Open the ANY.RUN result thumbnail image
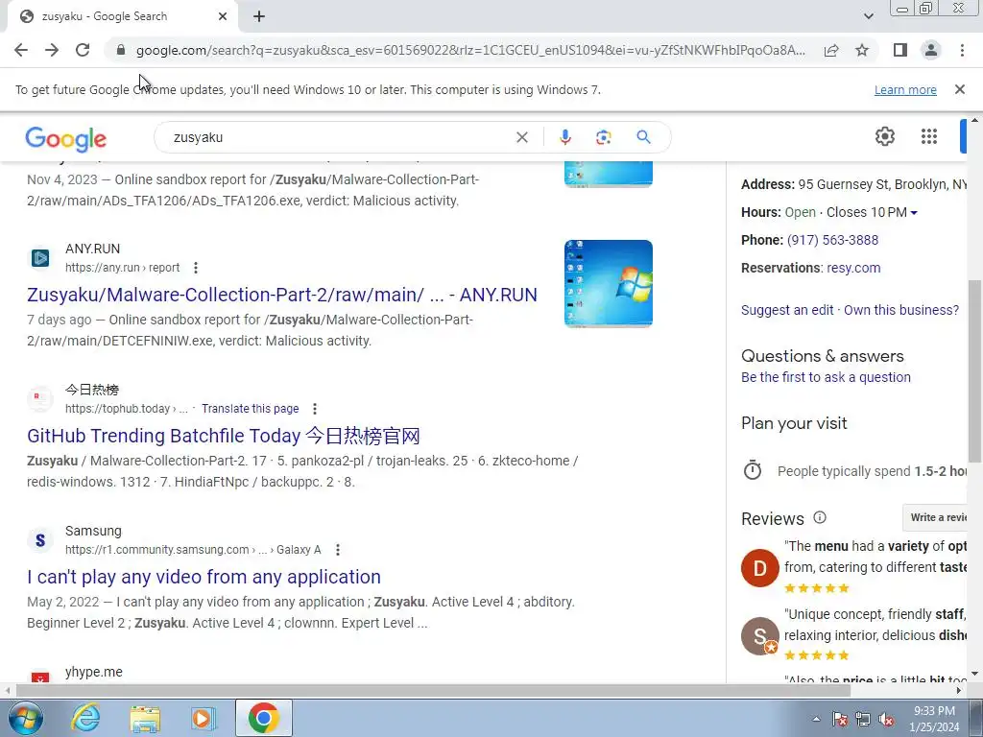The image size is (983, 737). coord(608,283)
